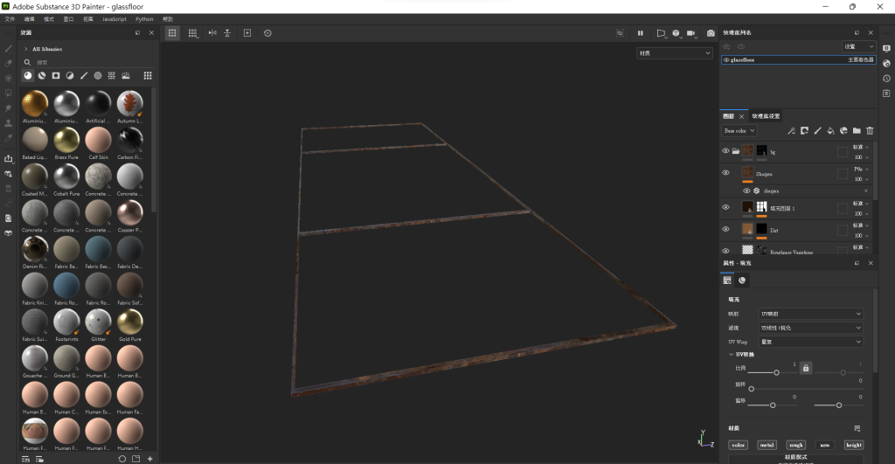895x464 pixels.
Task: Pause viewport rendering
Action: [641, 33]
